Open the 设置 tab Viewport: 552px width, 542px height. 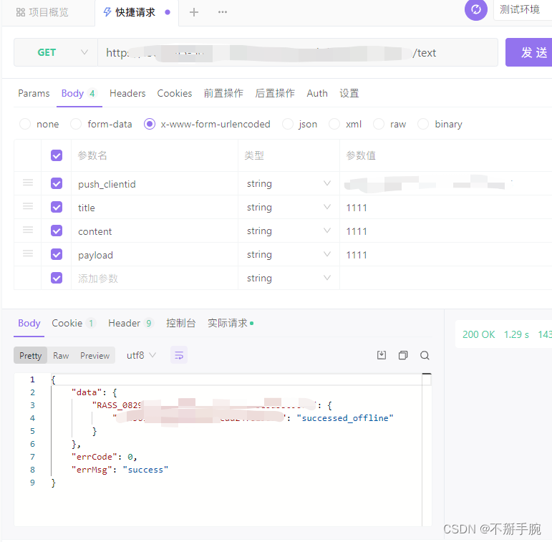[x=349, y=93]
